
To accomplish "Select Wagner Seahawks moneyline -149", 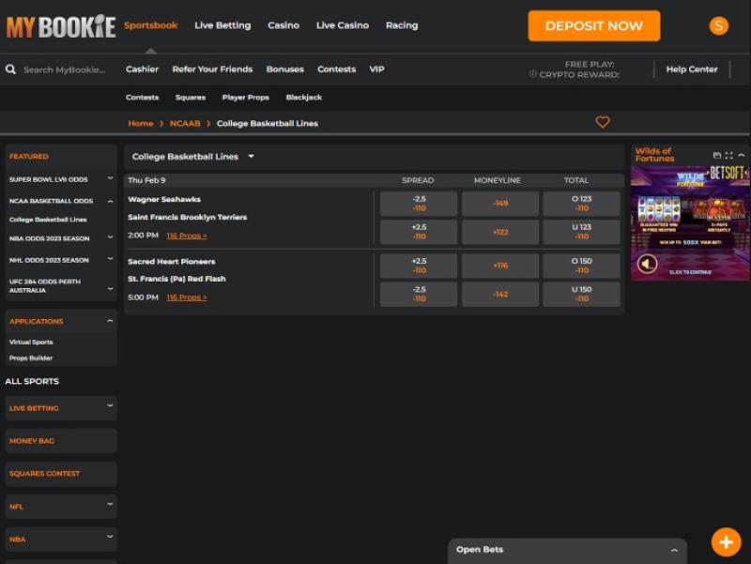I will pyautogui.click(x=500, y=204).
